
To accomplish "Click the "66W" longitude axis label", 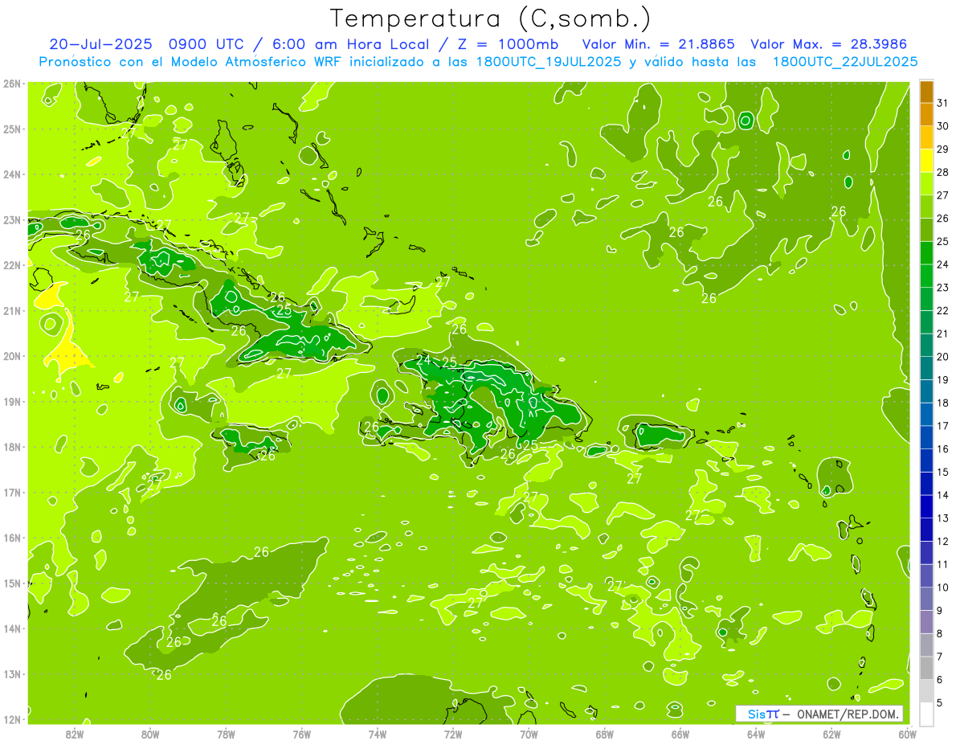I will click(680, 734).
